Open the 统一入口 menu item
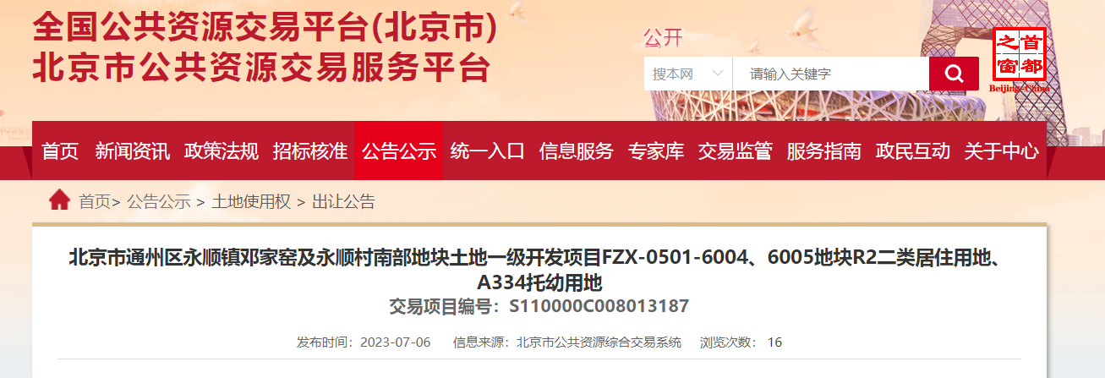 [488, 151]
